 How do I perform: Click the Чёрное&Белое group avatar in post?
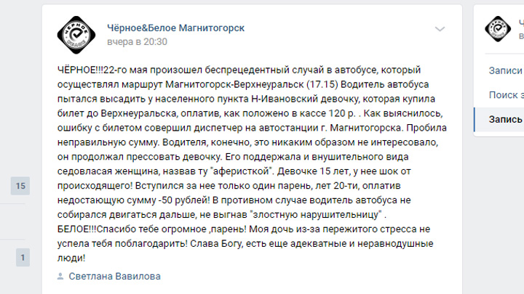pyautogui.click(x=76, y=35)
